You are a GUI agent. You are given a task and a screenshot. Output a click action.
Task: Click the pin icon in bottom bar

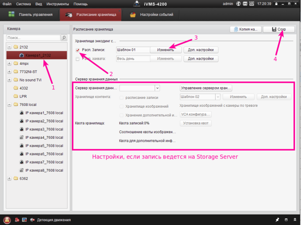coord(277,220)
